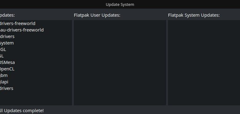Click the All Updates complete status message
The image size is (240, 114).
click(22, 111)
